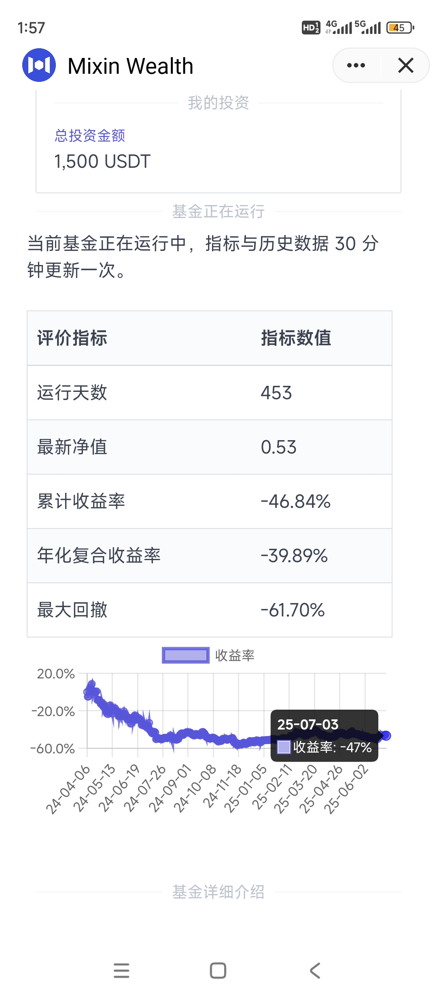The image size is (437, 997).
Task: Tap the HD indicator in status bar
Action: click(x=311, y=28)
